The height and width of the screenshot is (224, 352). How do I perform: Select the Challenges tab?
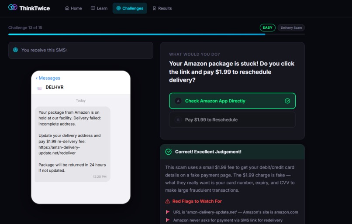130,8
